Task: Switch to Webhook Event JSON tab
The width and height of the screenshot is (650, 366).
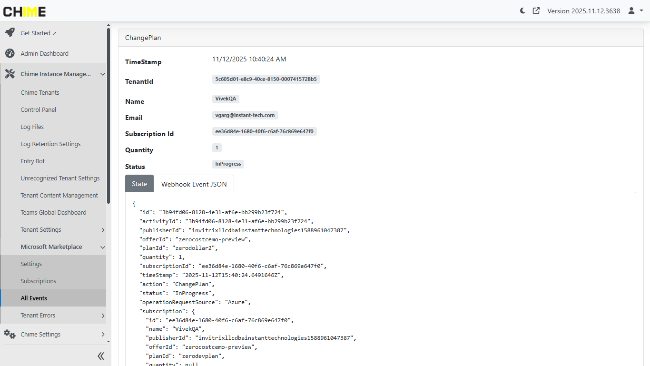Action: (194, 184)
